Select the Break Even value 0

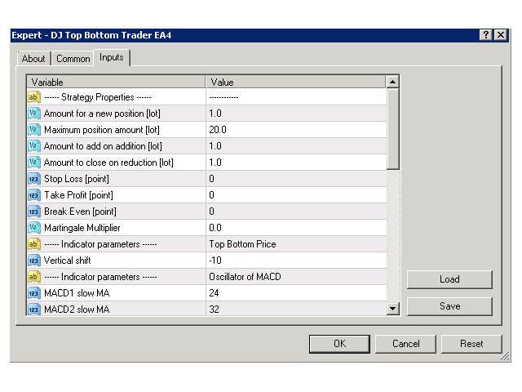point(211,212)
